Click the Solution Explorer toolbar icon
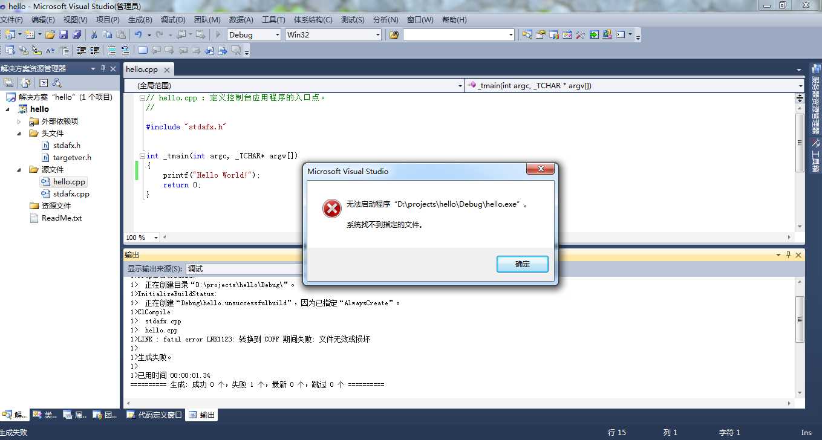The width and height of the screenshot is (822, 440). pyautogui.click(x=527, y=34)
